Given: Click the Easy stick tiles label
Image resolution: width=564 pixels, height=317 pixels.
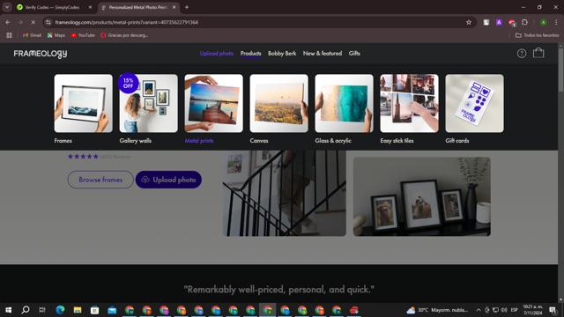Looking at the screenshot, I should [x=397, y=141].
